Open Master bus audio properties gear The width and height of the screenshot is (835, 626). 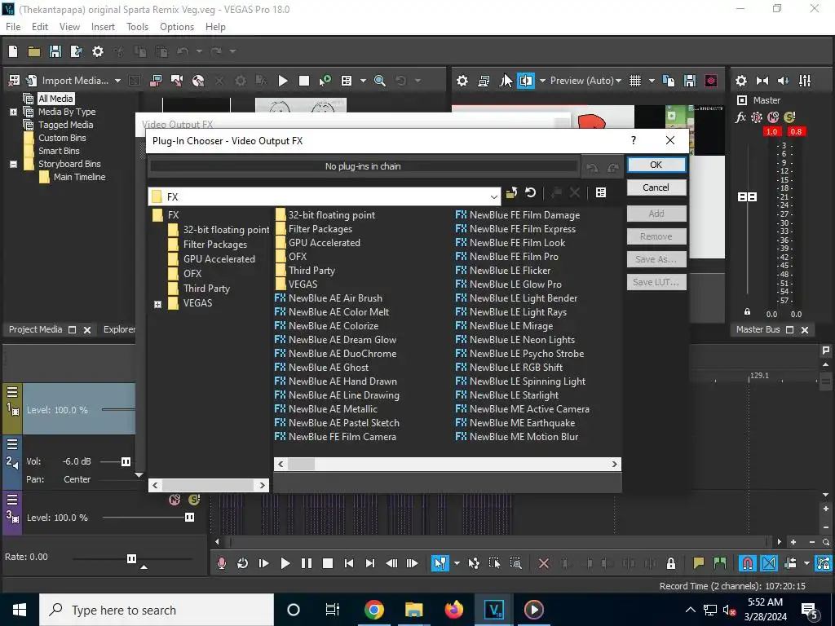click(x=741, y=81)
